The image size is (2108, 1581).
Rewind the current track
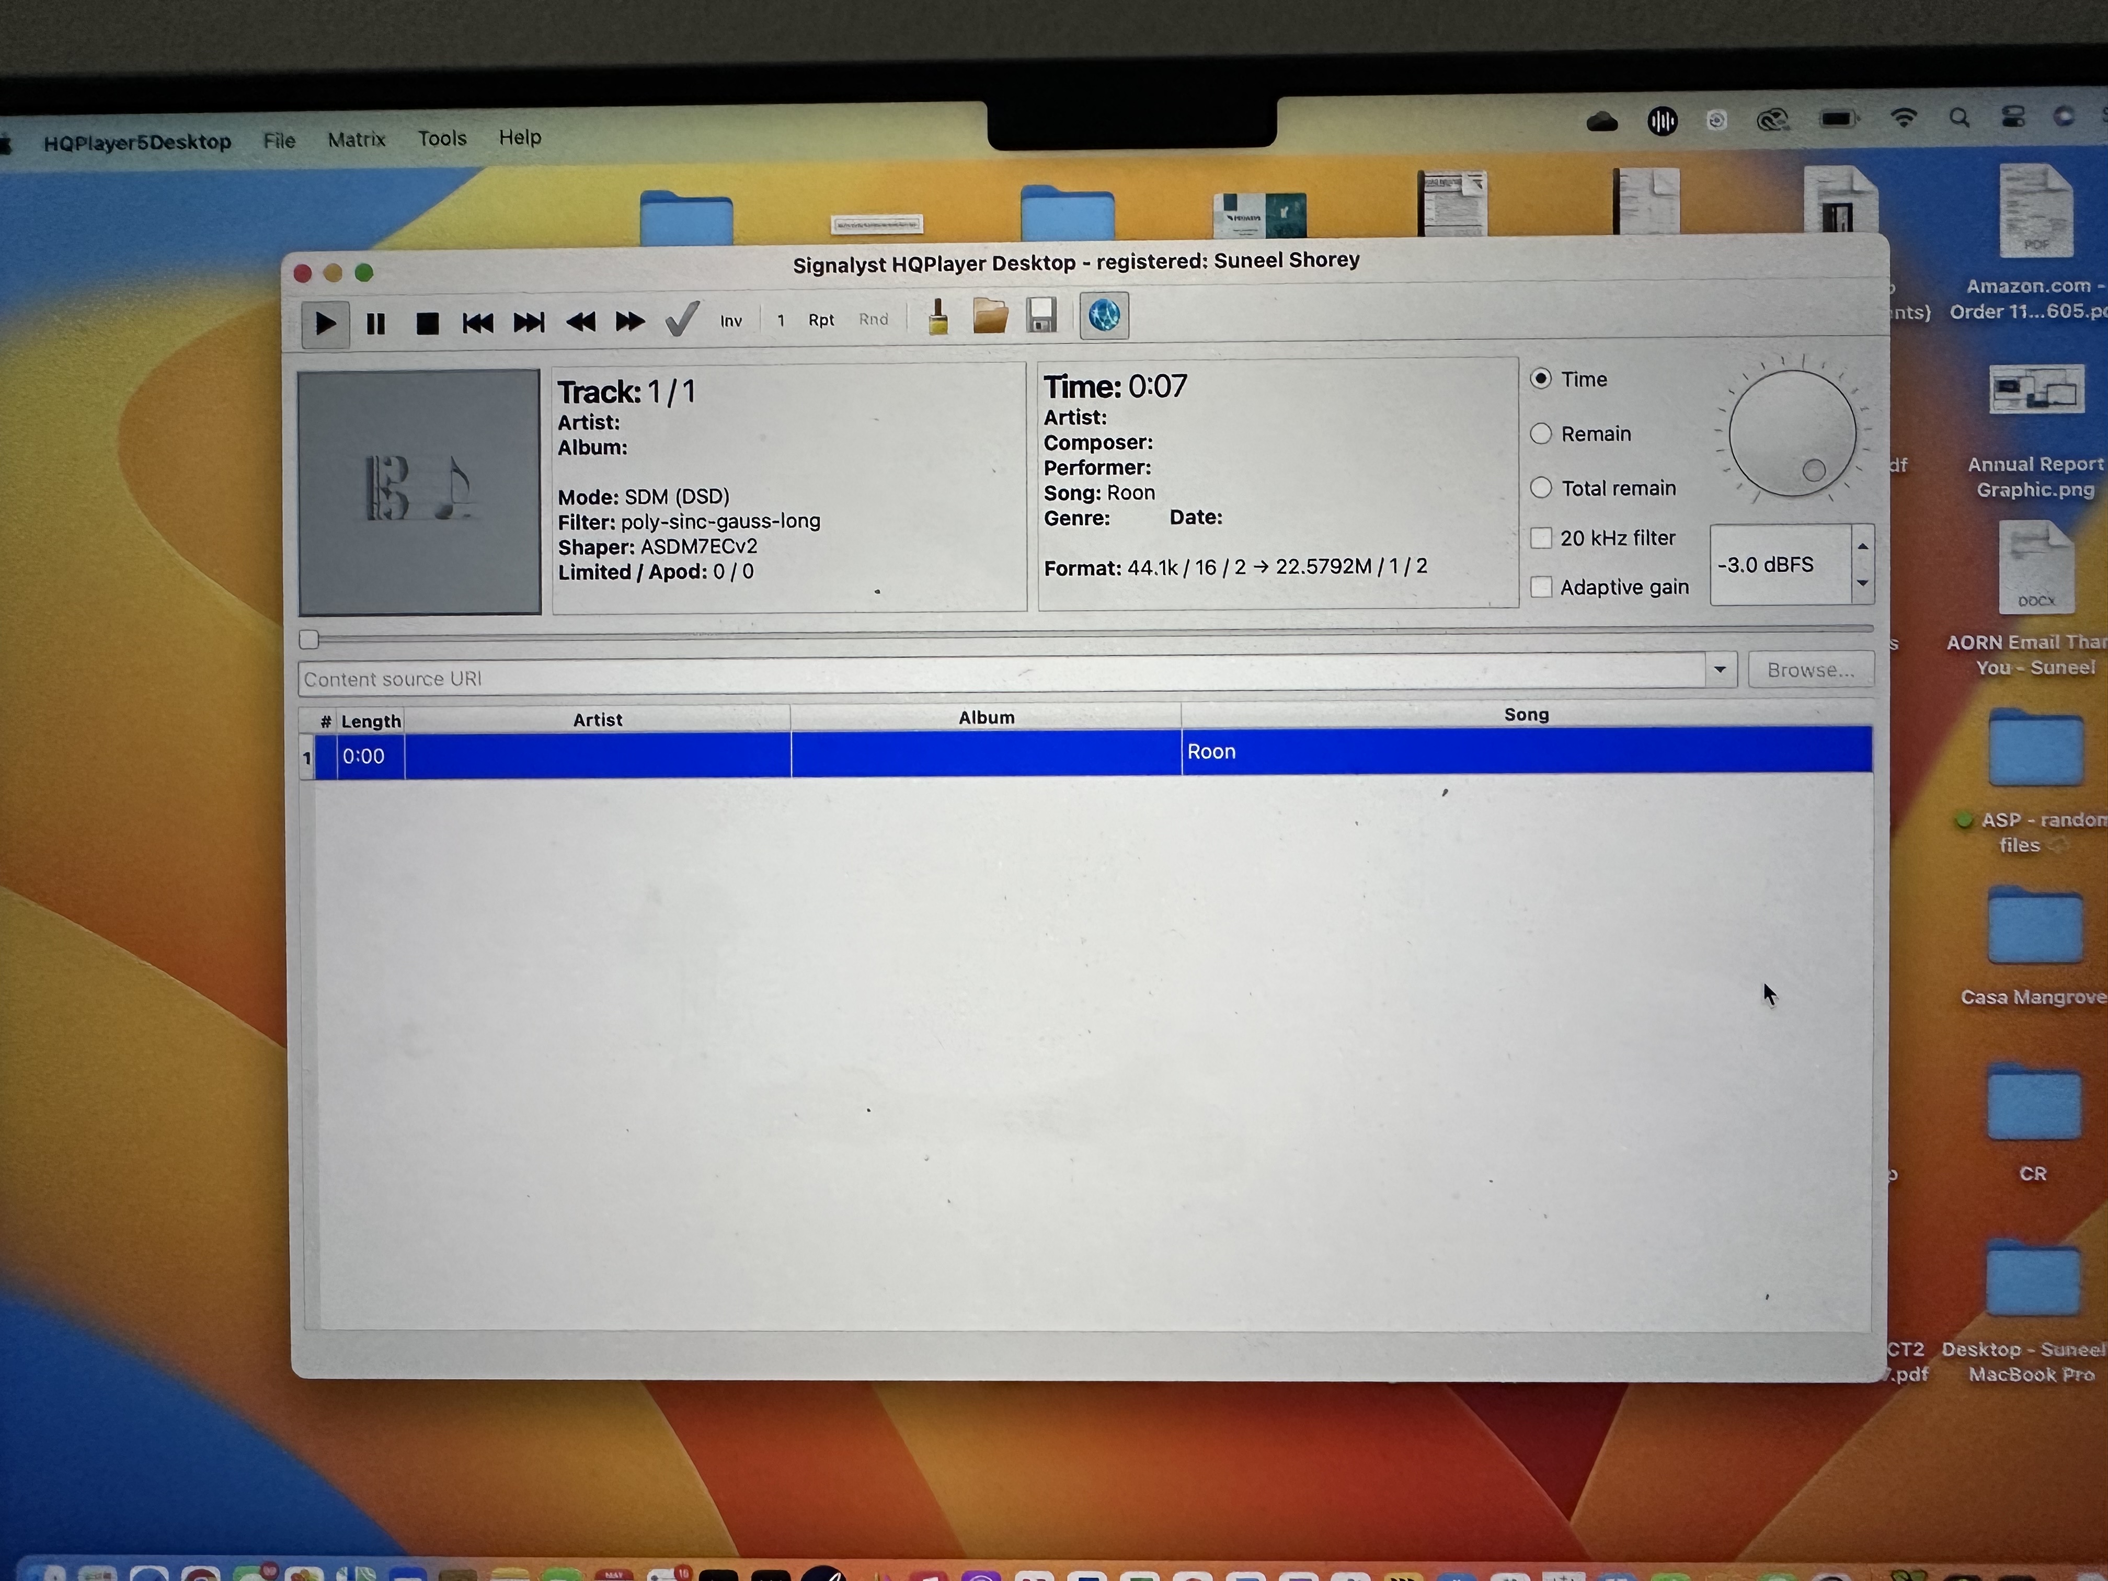(x=580, y=322)
